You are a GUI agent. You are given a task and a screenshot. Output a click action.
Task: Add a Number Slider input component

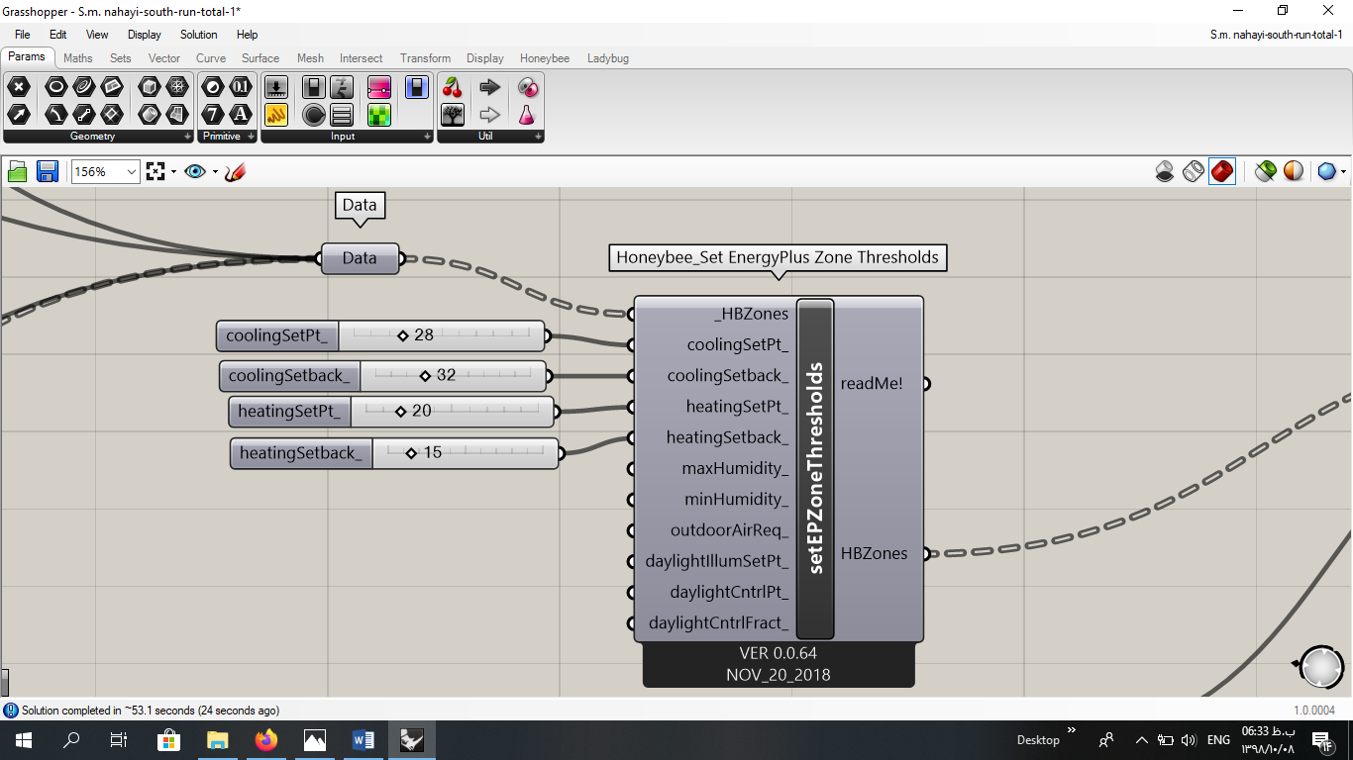[276, 87]
